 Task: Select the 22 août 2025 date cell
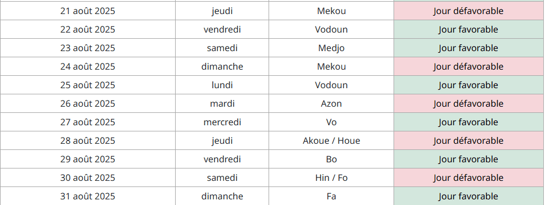(88, 29)
